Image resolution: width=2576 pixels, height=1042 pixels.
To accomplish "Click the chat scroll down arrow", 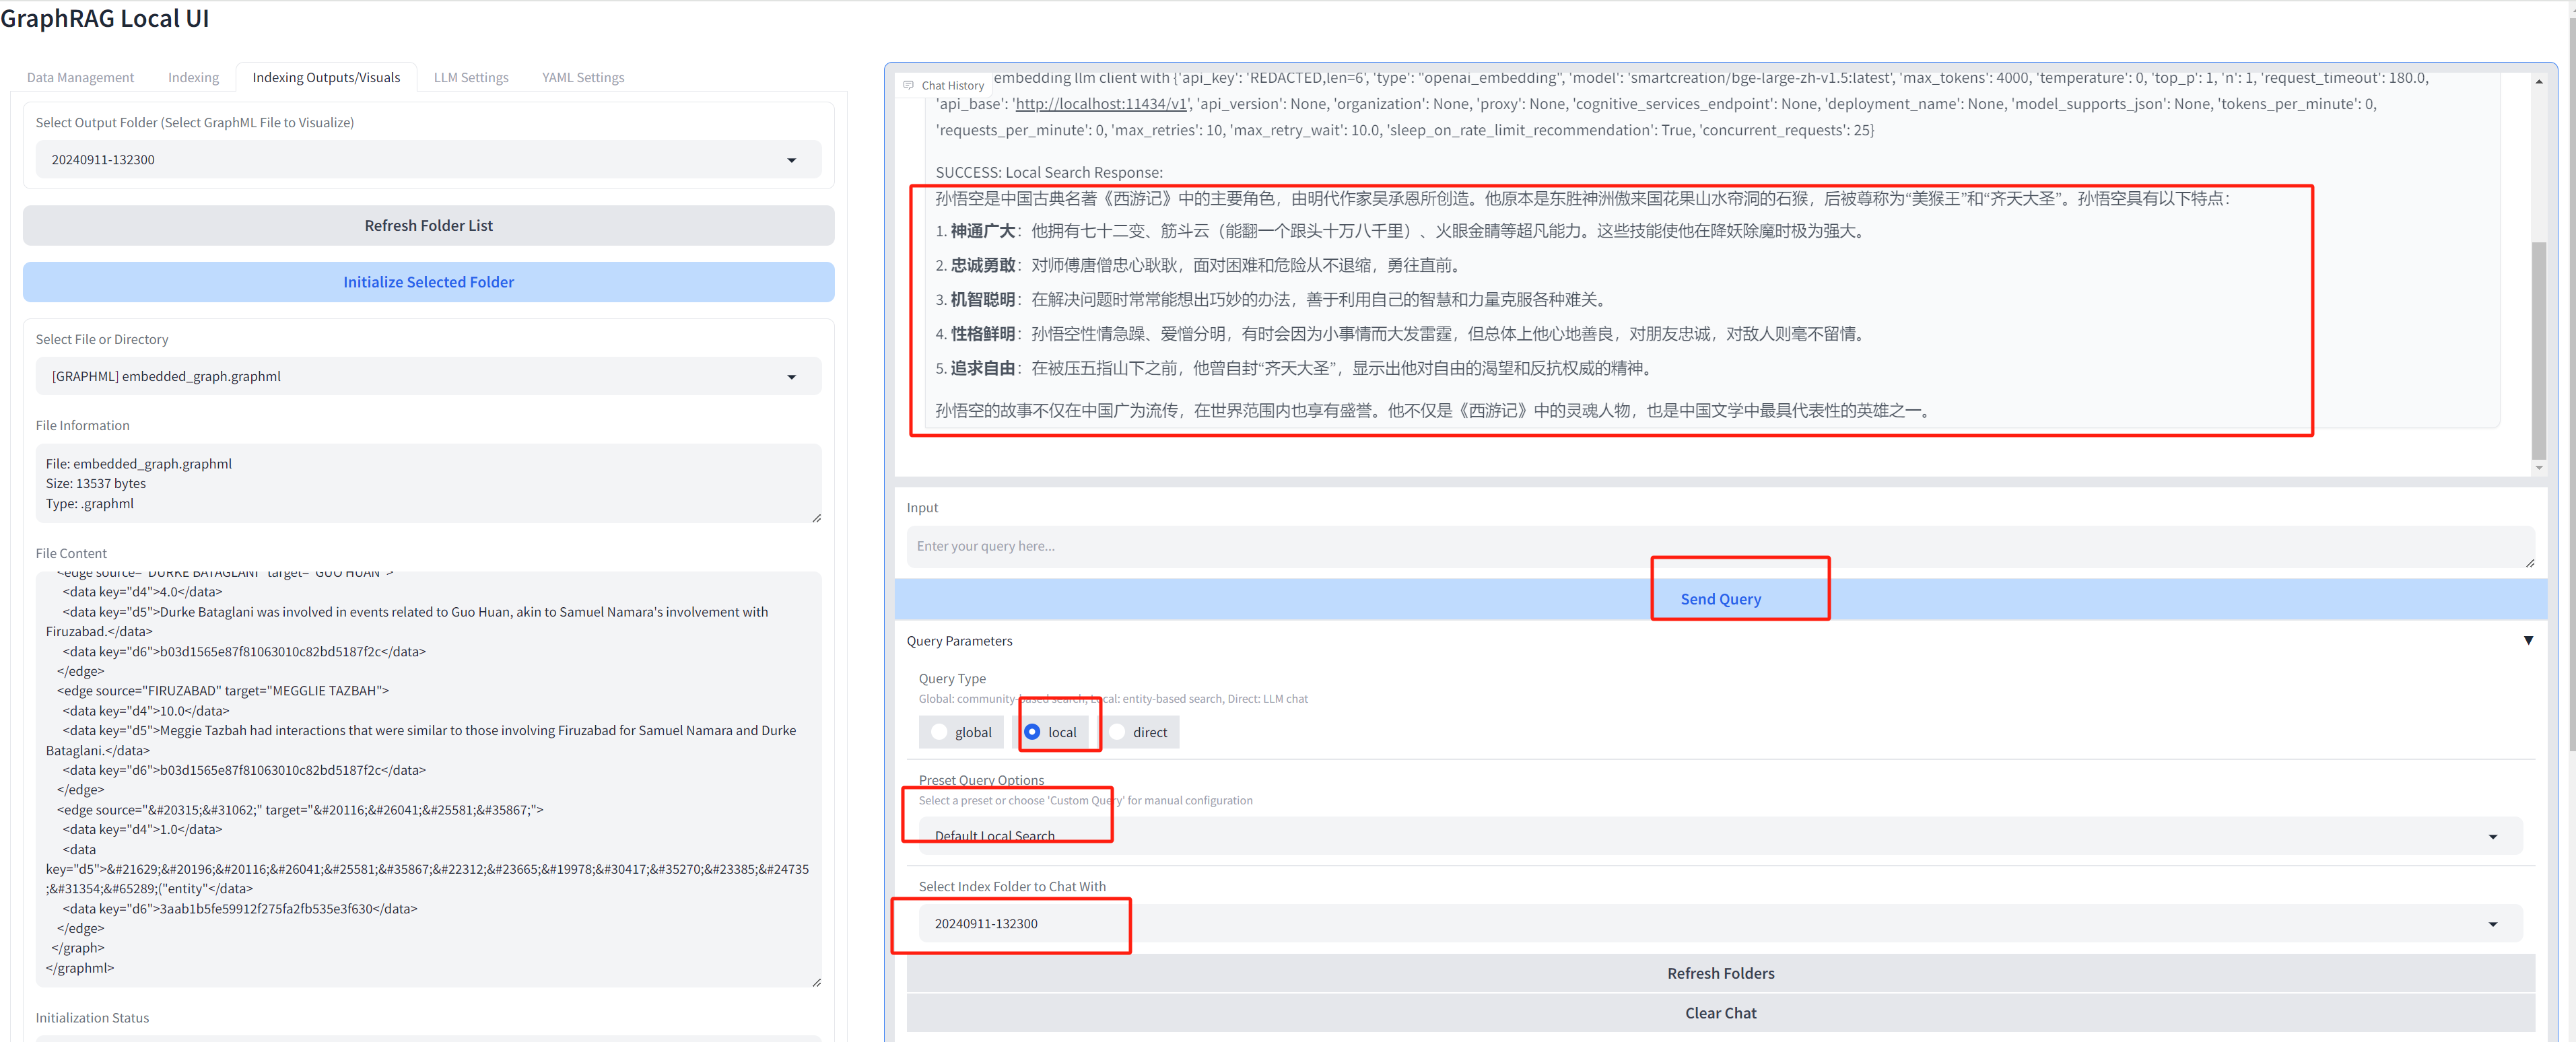I will point(2538,467).
